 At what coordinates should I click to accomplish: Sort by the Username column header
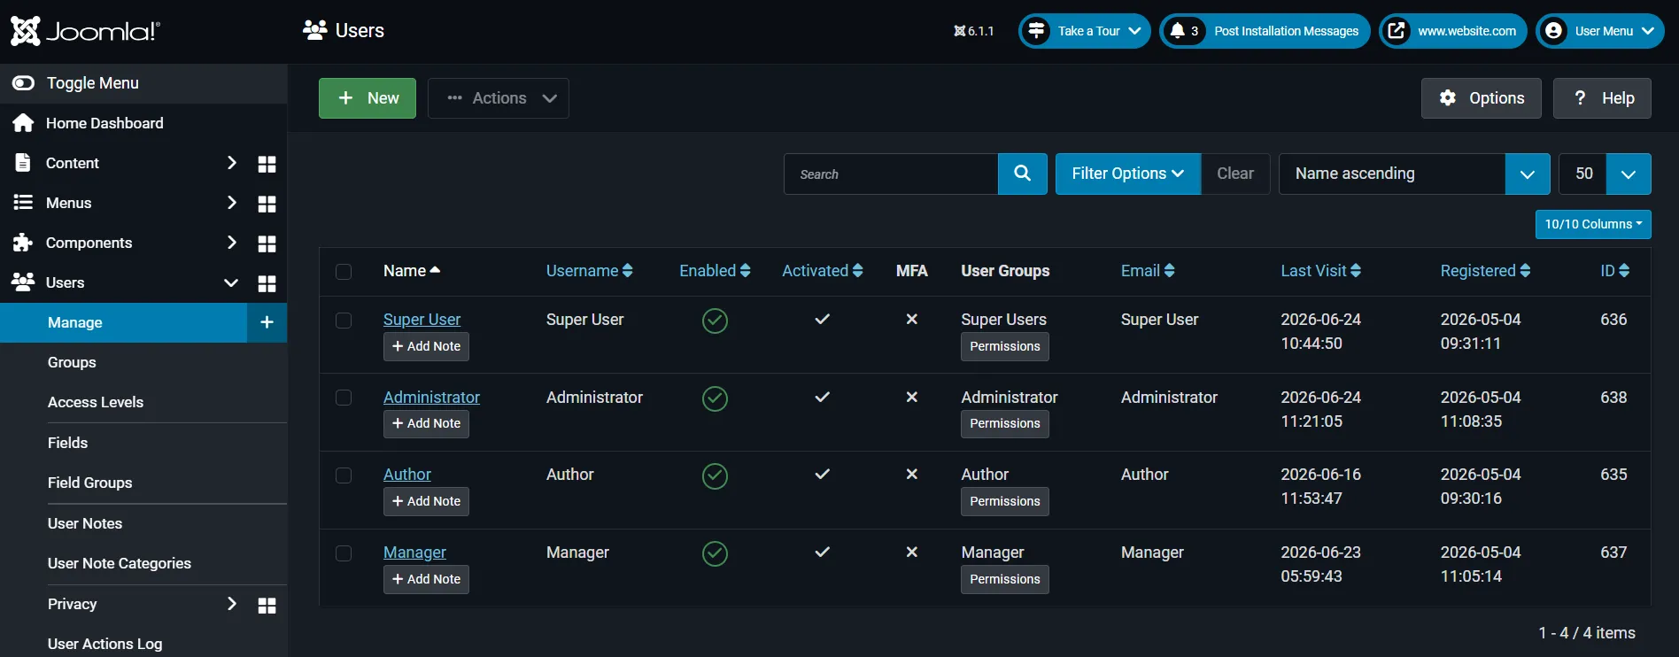(x=589, y=271)
